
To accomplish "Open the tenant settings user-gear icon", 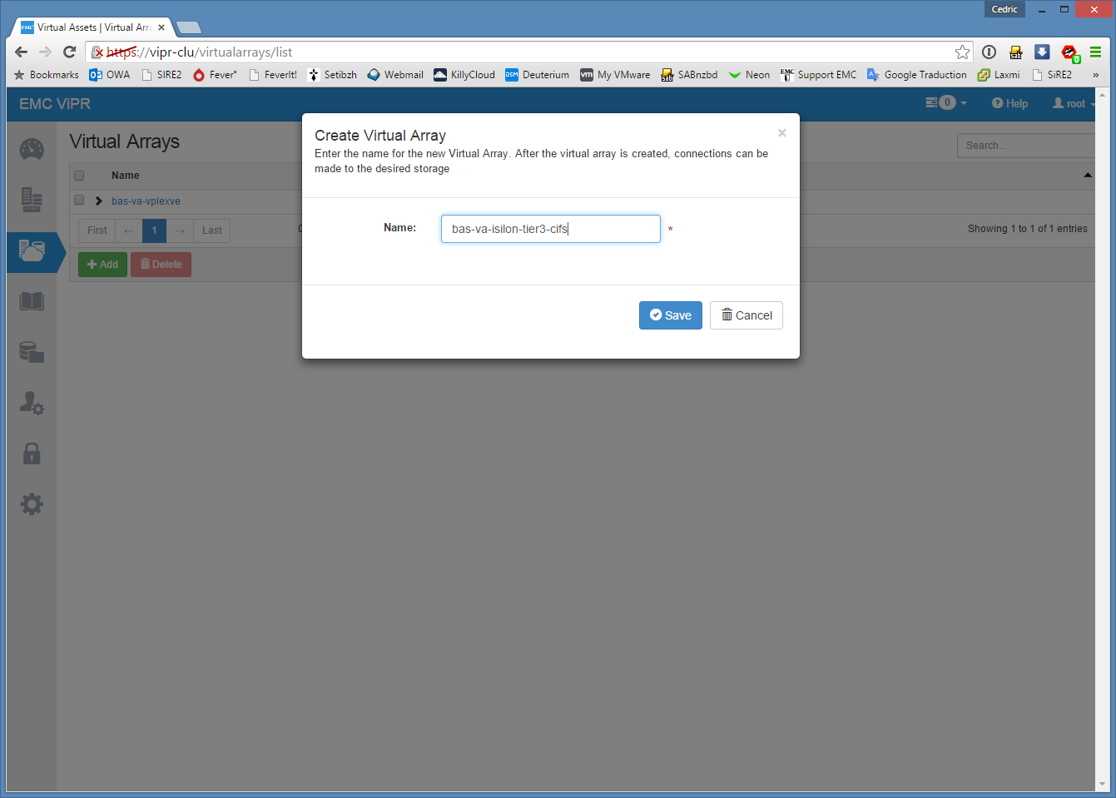I will point(32,404).
